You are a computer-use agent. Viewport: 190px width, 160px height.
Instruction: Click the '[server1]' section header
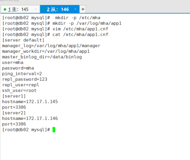click(x=14, y=96)
